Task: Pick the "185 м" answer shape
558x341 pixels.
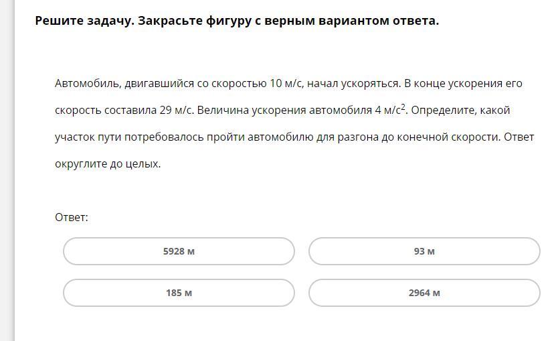Action: tap(179, 293)
